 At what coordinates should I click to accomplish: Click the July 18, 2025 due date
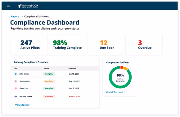[74, 81]
